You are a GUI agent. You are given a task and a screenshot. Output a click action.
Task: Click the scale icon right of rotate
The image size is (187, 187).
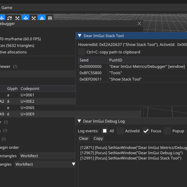17,18
